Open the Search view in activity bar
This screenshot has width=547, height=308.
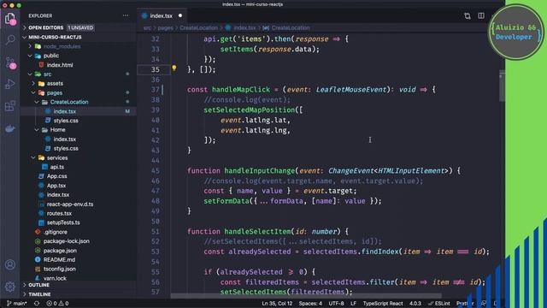(10, 39)
